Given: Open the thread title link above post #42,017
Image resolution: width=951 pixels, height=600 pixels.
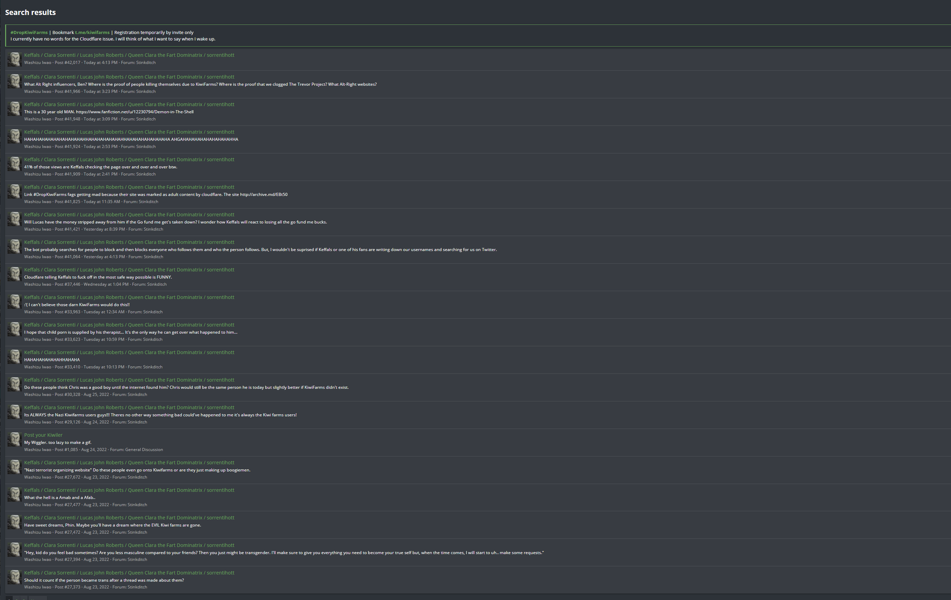Looking at the screenshot, I should [129, 55].
